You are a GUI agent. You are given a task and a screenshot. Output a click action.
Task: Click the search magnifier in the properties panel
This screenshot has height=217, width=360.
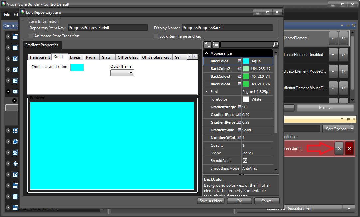pos(275,44)
